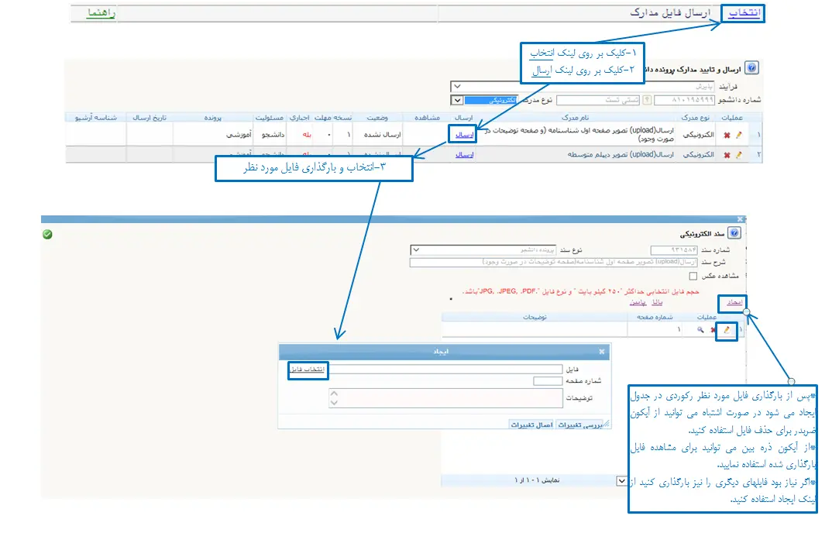Click the ارسال link in first document row
Screen dimensions: 832x533
[x=463, y=134]
